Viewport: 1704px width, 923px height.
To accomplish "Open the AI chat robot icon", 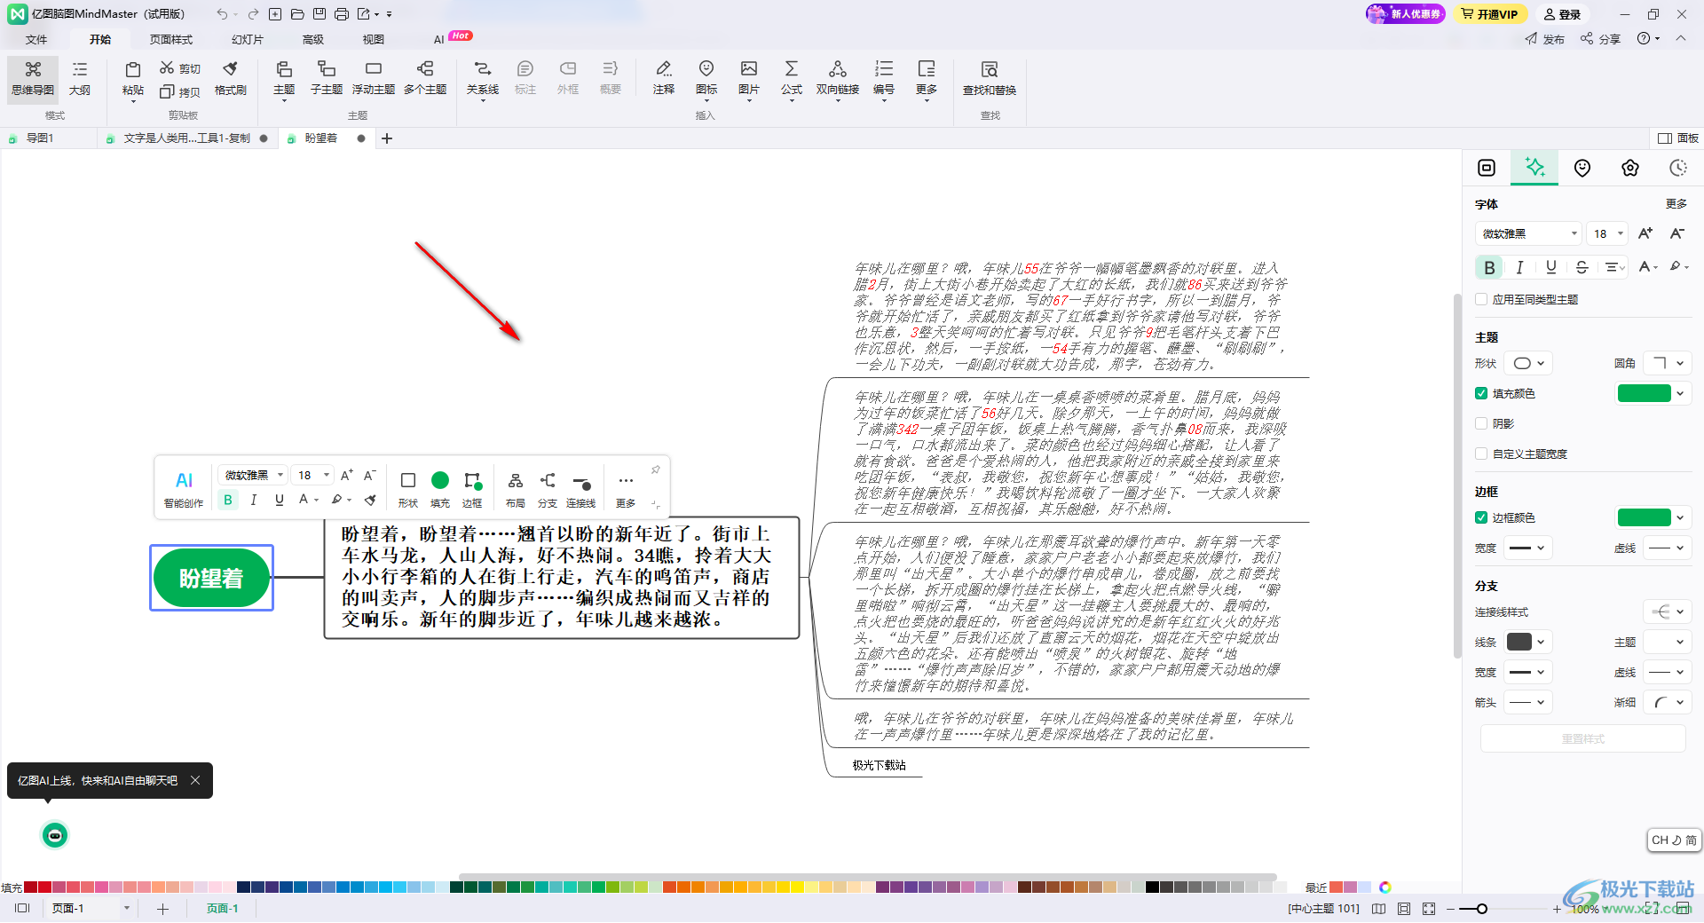I will point(55,835).
